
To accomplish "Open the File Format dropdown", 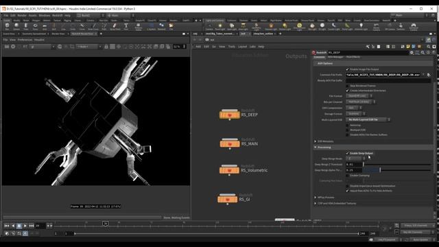I will coord(359,96).
